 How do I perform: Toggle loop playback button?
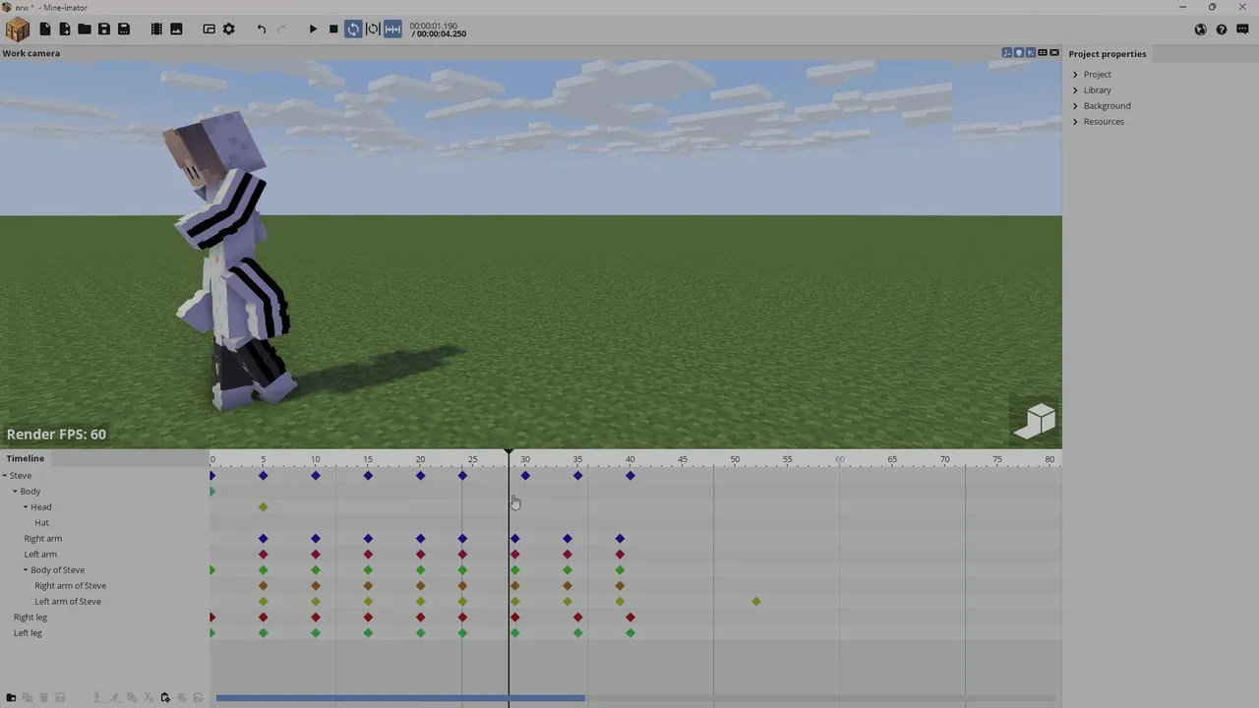[x=353, y=29]
